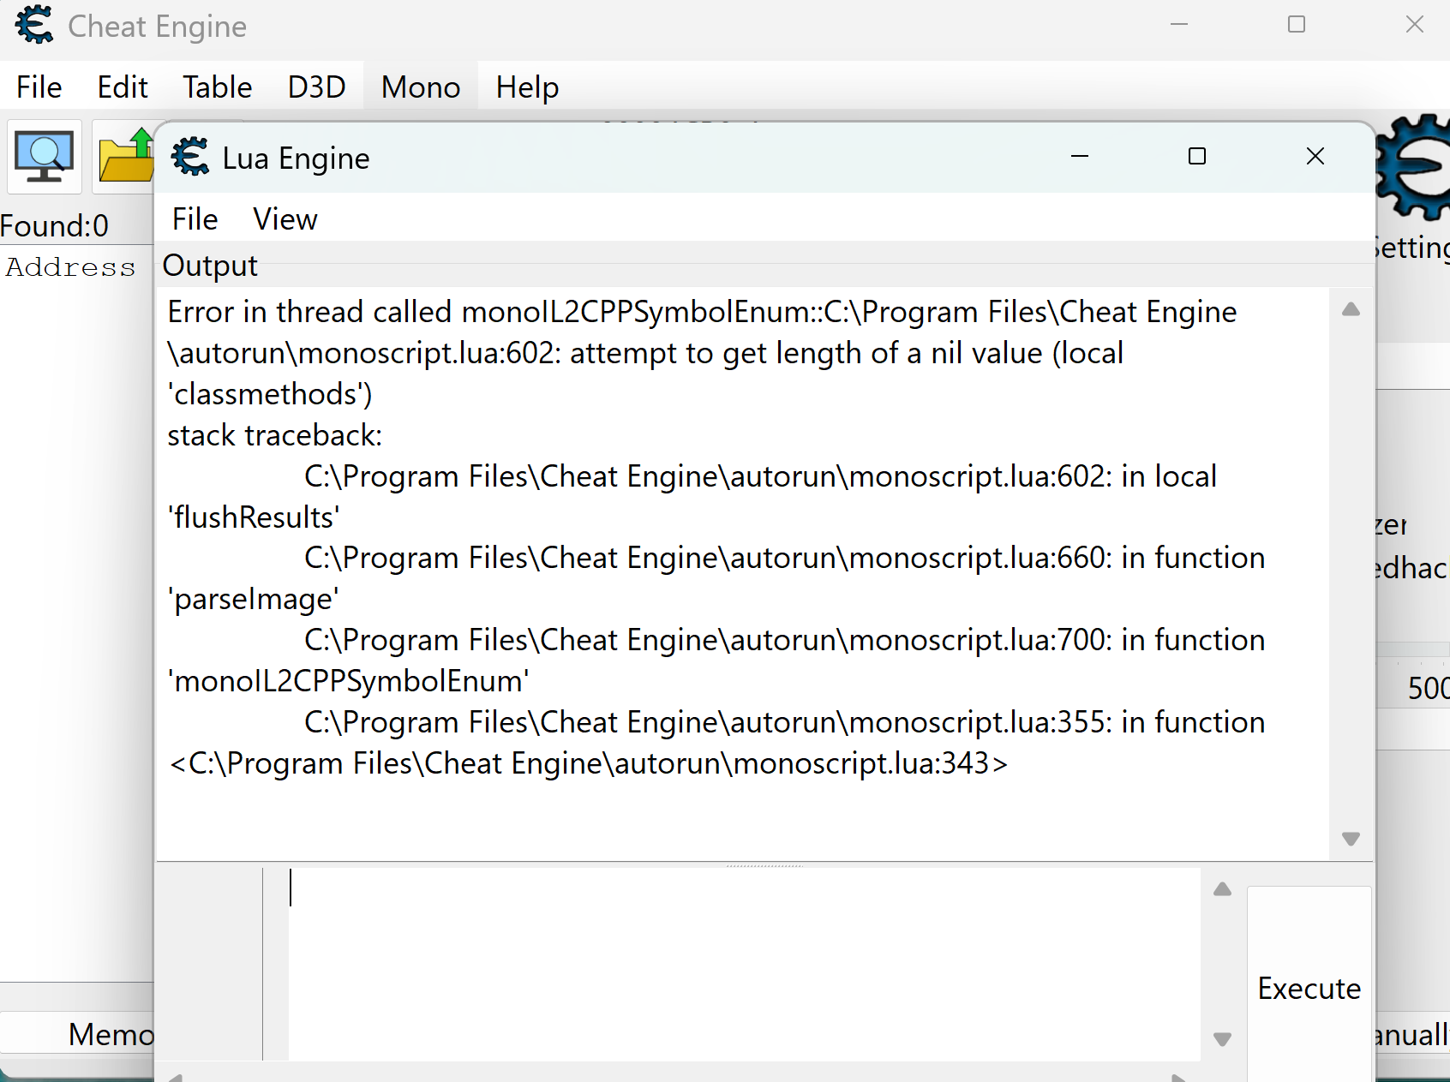Click the last traceback line with monoscript.lua:343
This screenshot has height=1082, width=1450.
[x=588, y=763]
